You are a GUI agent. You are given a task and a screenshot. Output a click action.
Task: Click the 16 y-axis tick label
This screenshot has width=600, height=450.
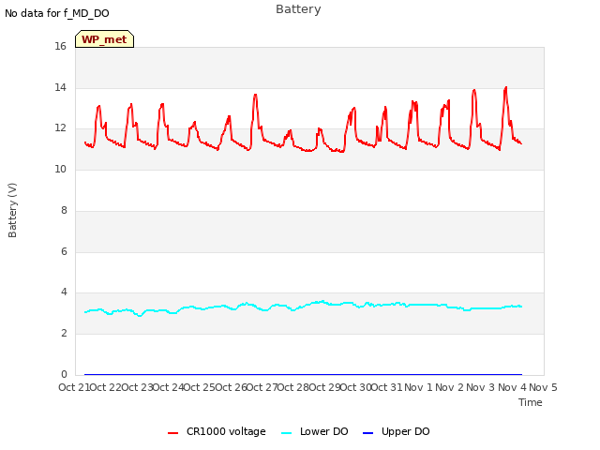click(x=60, y=47)
